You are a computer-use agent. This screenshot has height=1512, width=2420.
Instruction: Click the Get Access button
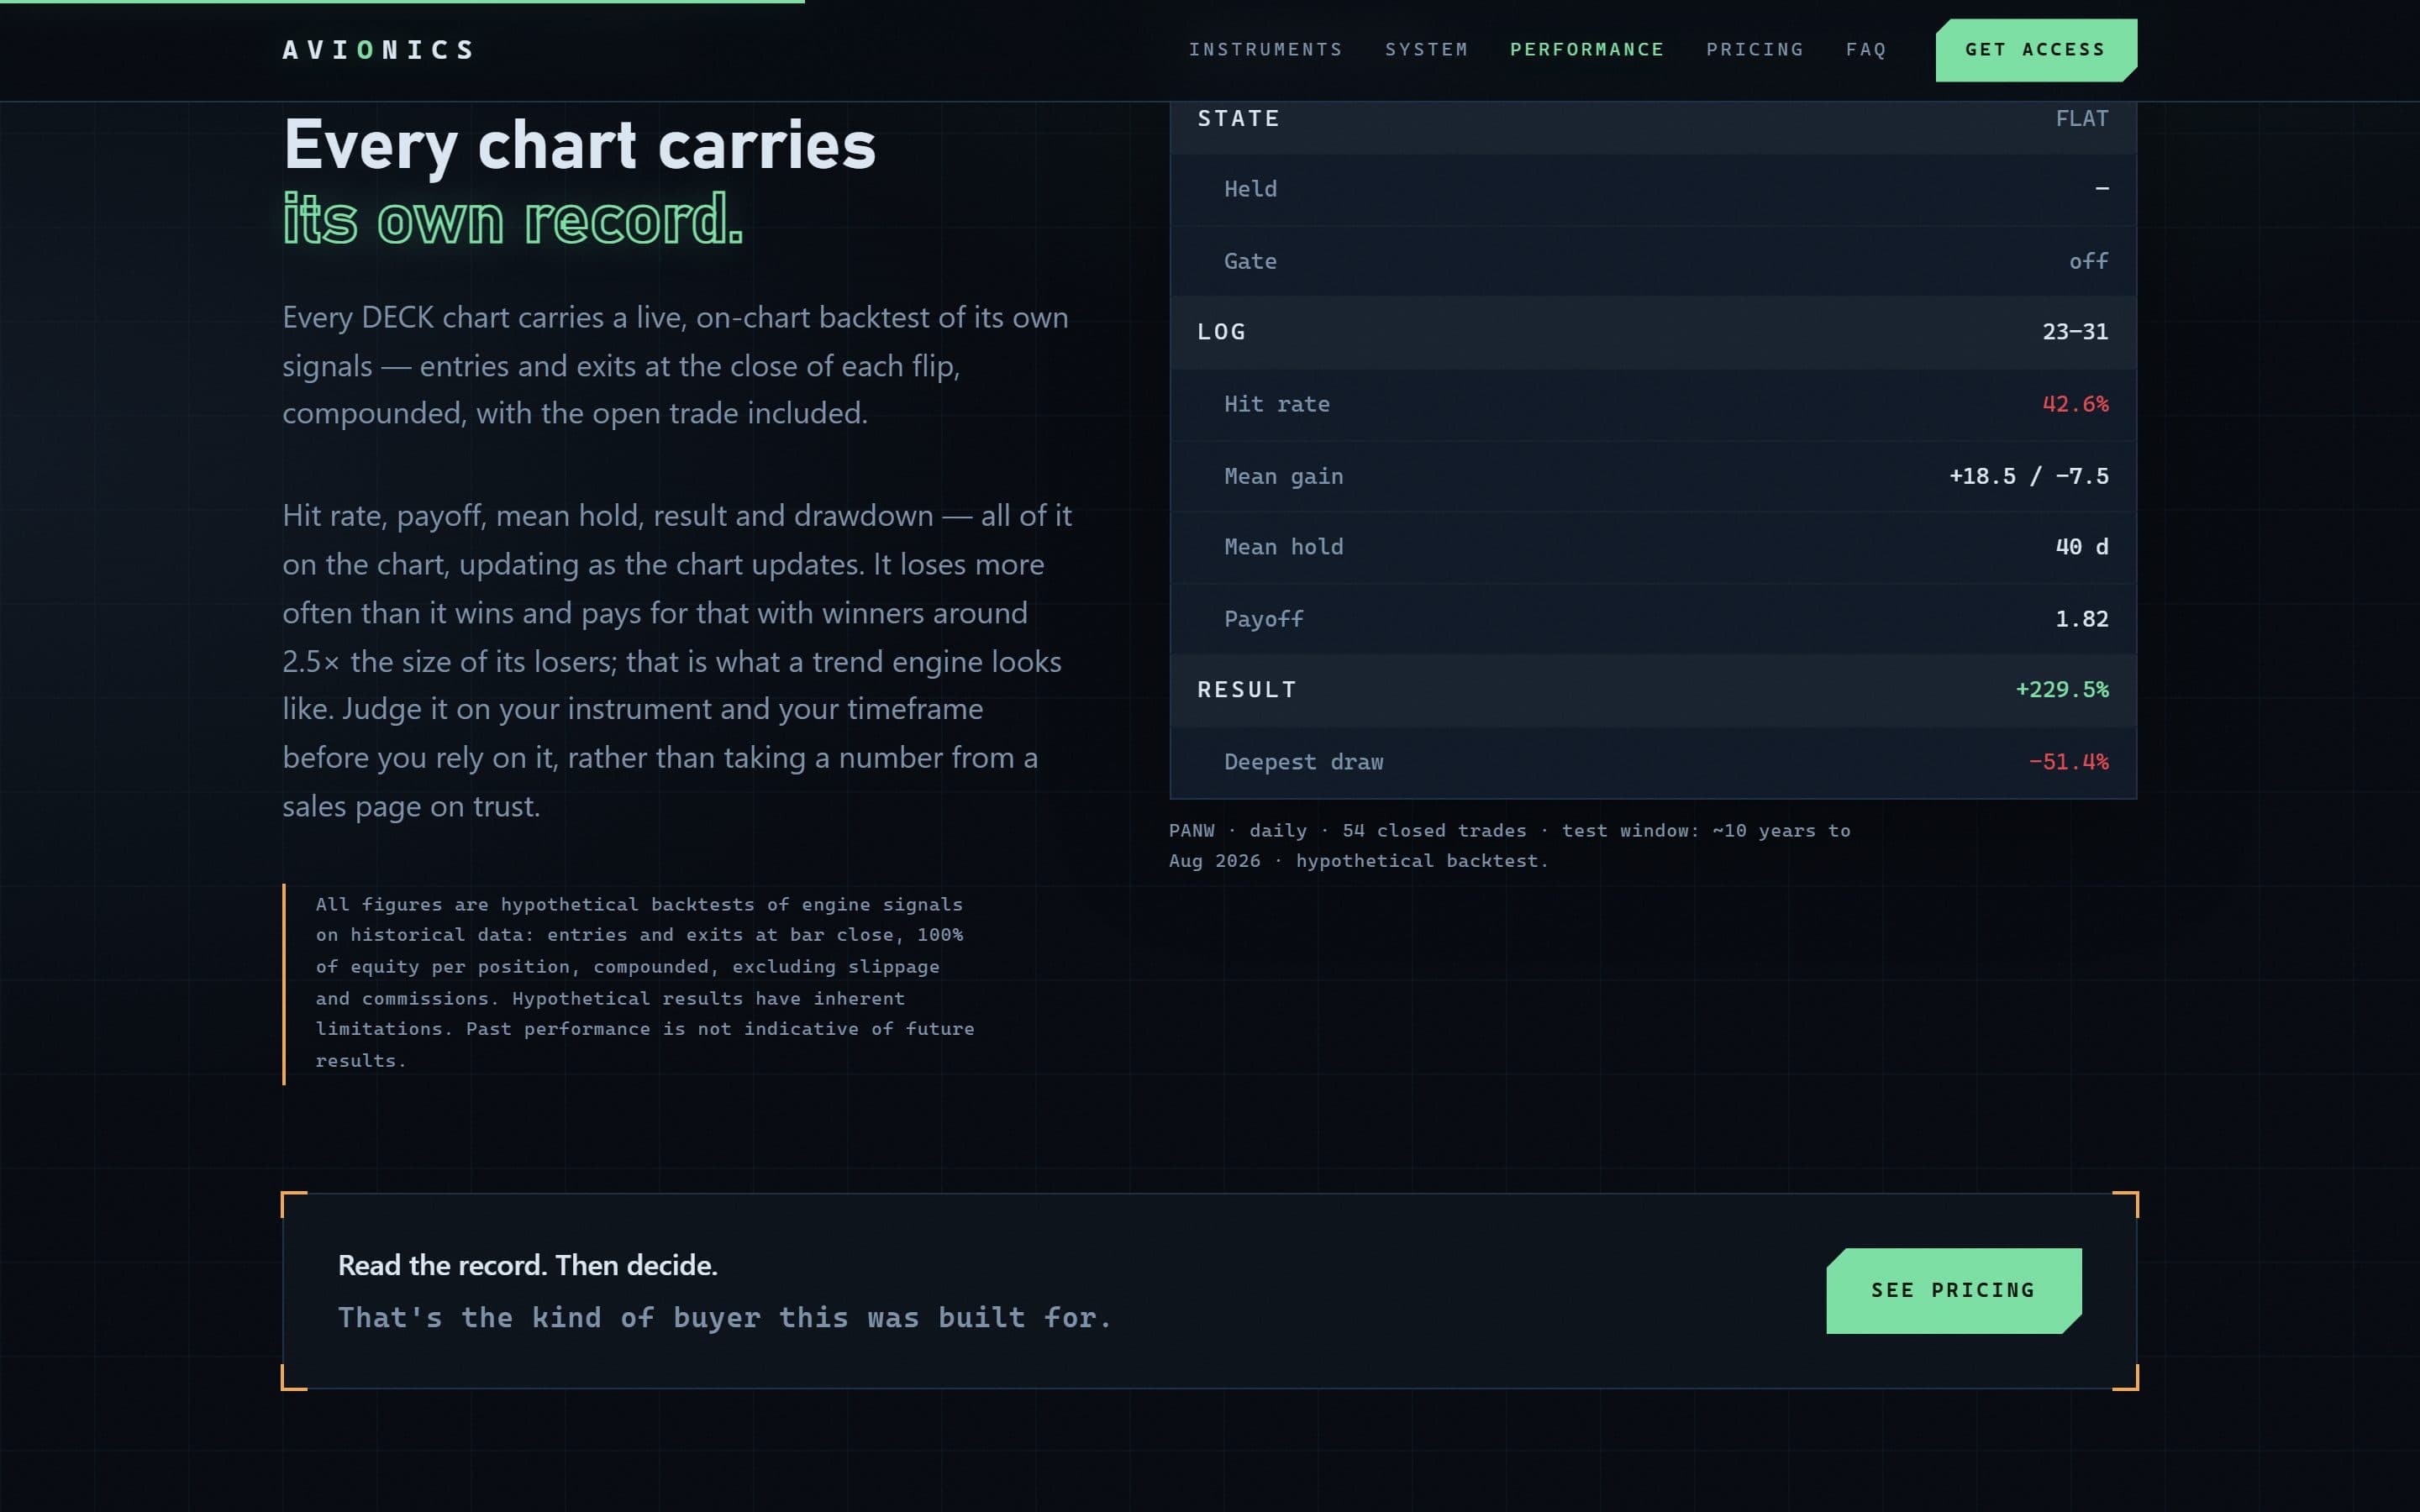(2036, 50)
